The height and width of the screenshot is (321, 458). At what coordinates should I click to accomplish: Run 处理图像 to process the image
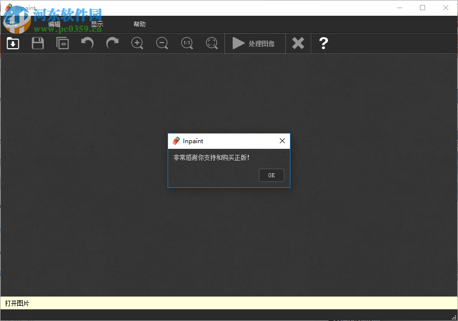pos(254,43)
